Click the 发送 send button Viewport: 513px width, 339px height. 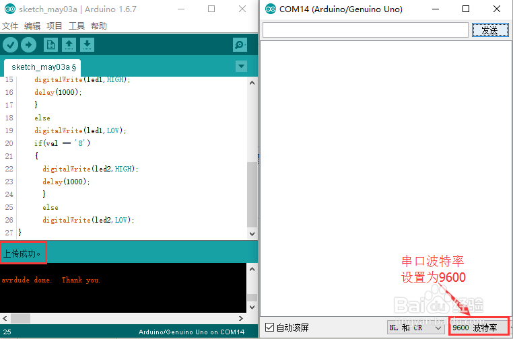pos(490,30)
